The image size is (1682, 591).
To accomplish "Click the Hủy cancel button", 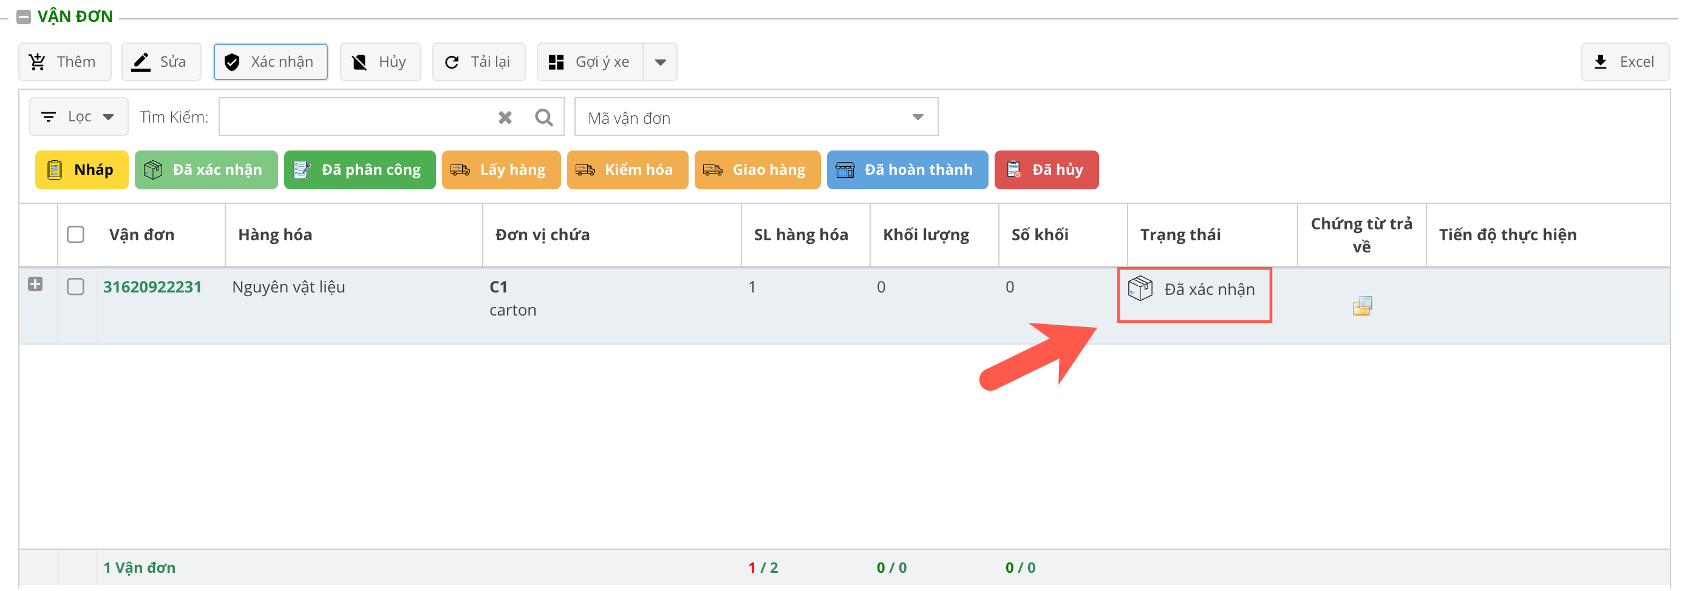I will (380, 62).
